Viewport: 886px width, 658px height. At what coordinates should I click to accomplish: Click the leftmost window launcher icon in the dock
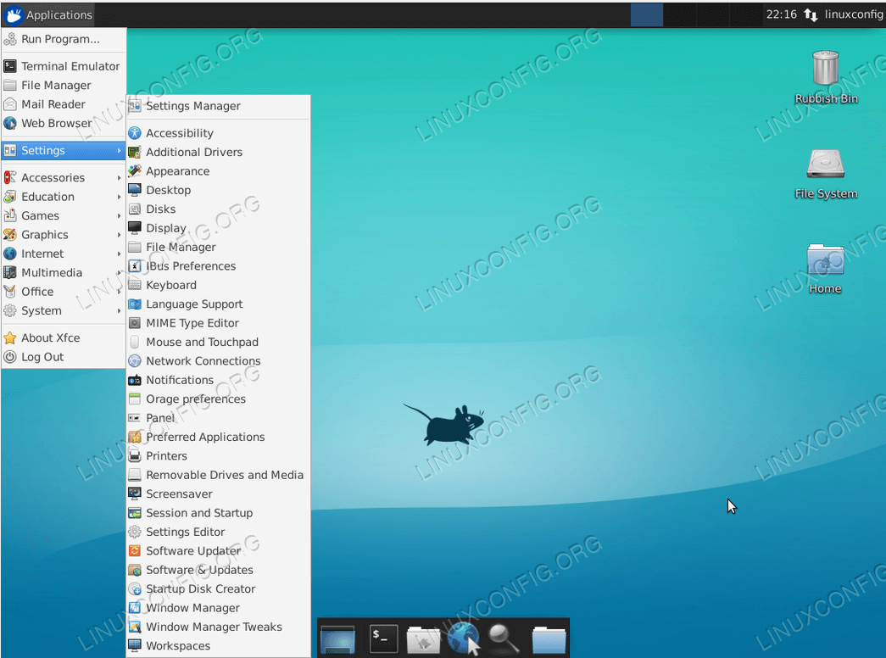pos(337,638)
